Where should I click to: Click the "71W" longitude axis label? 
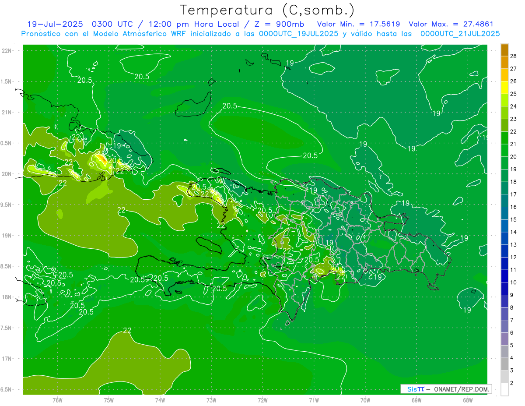[314, 400]
